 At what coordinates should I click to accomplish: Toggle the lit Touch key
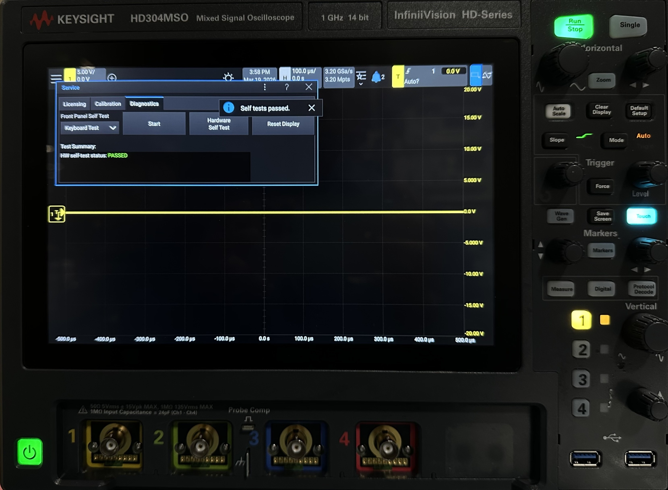[x=642, y=216]
